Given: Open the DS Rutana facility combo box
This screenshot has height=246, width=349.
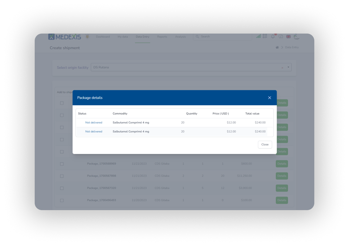Looking at the screenshot, I should tap(185, 67).
